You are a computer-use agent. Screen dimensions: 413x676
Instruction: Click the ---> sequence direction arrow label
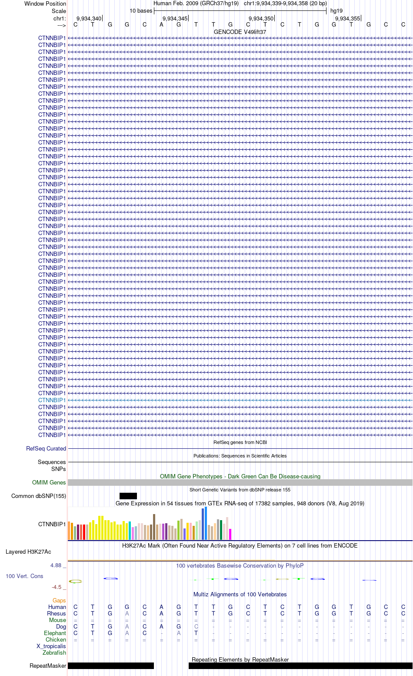coord(61,25)
